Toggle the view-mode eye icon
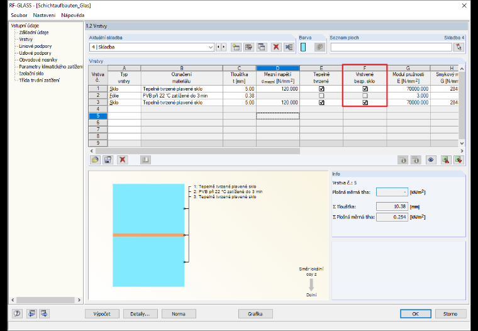Viewport: 478px width, 331px height. tap(431, 160)
